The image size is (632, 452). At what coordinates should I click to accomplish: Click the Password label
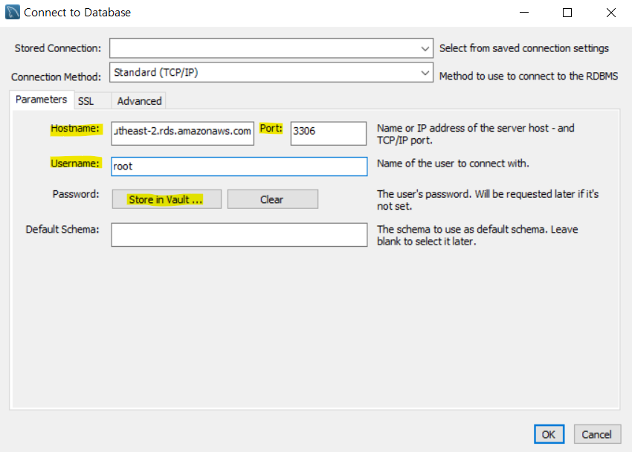pyautogui.click(x=76, y=194)
